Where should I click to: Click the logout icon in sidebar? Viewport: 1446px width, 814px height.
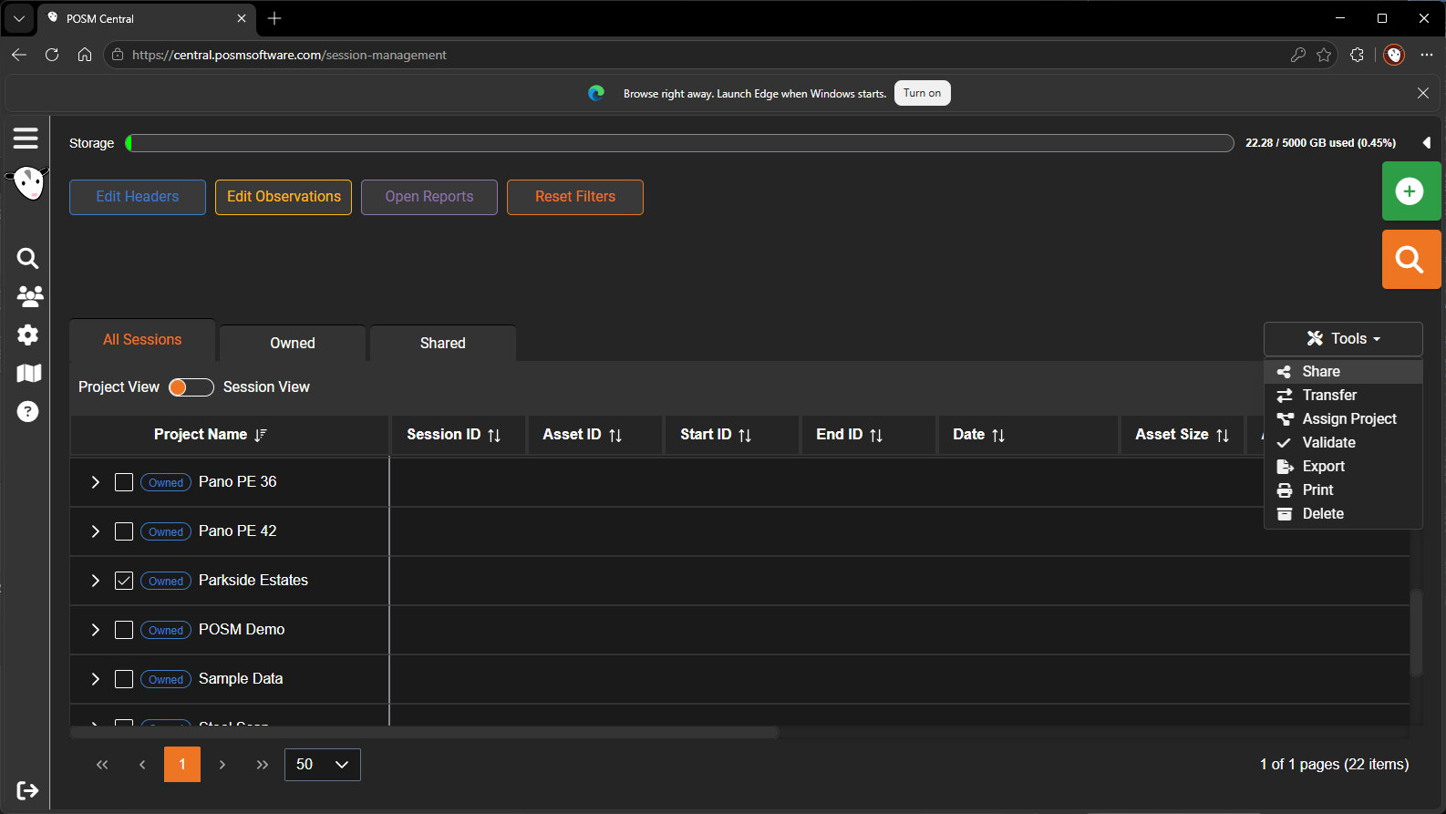click(x=27, y=790)
